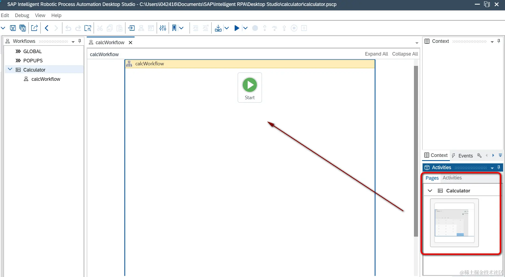
Task: Click the decrease indent toolbar icon
Action: click(x=195, y=28)
